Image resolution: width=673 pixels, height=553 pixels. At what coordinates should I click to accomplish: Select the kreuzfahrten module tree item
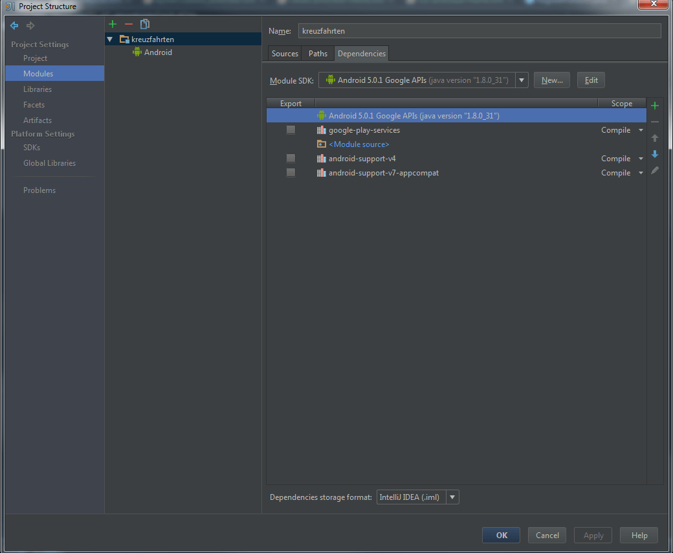[183, 39]
